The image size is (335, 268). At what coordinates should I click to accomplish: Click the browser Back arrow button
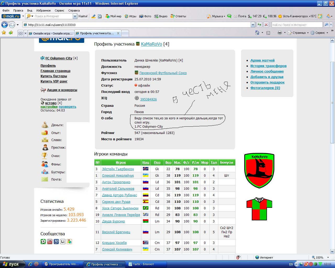tap(4, 25)
